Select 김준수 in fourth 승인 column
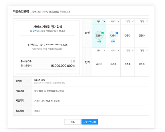Screen dimensions: 165x132 pos(142,36)
